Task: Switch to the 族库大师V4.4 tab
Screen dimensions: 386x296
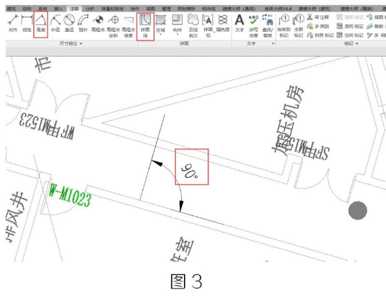Action: coord(278,8)
